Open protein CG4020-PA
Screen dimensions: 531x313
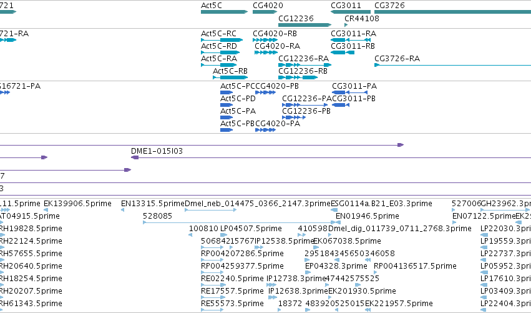(277, 124)
